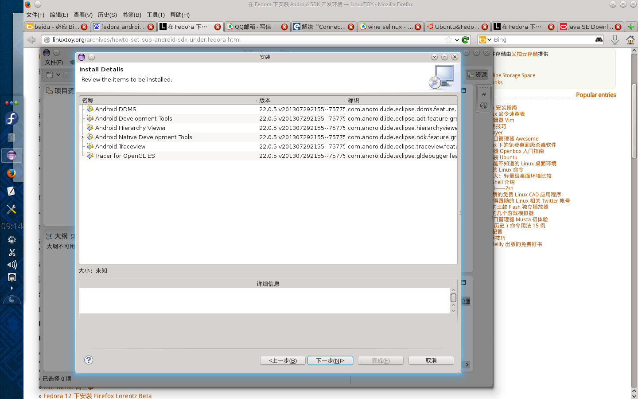Click the volume icon in system tray

12,265
